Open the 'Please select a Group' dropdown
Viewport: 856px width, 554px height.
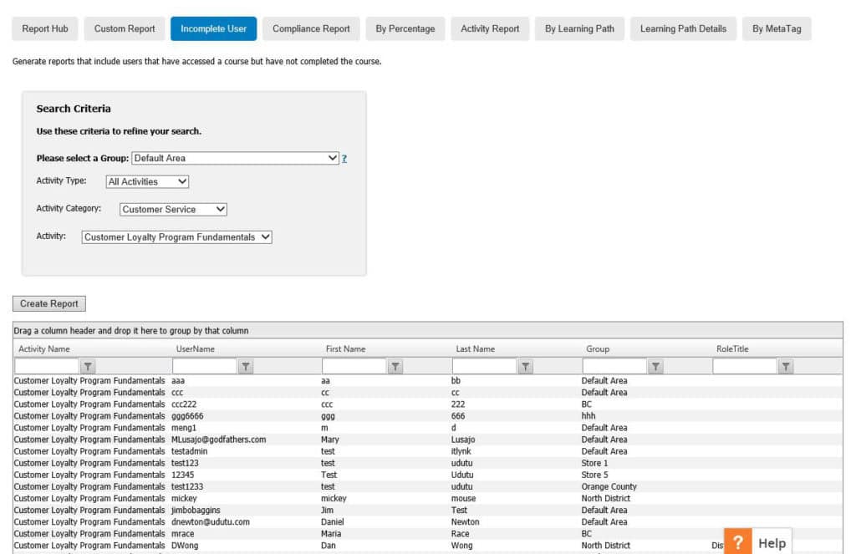tap(235, 158)
